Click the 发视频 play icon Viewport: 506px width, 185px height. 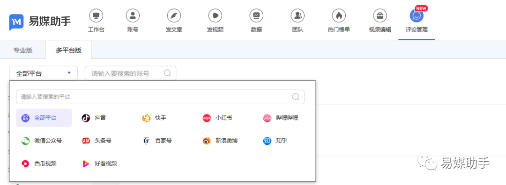[215, 15]
